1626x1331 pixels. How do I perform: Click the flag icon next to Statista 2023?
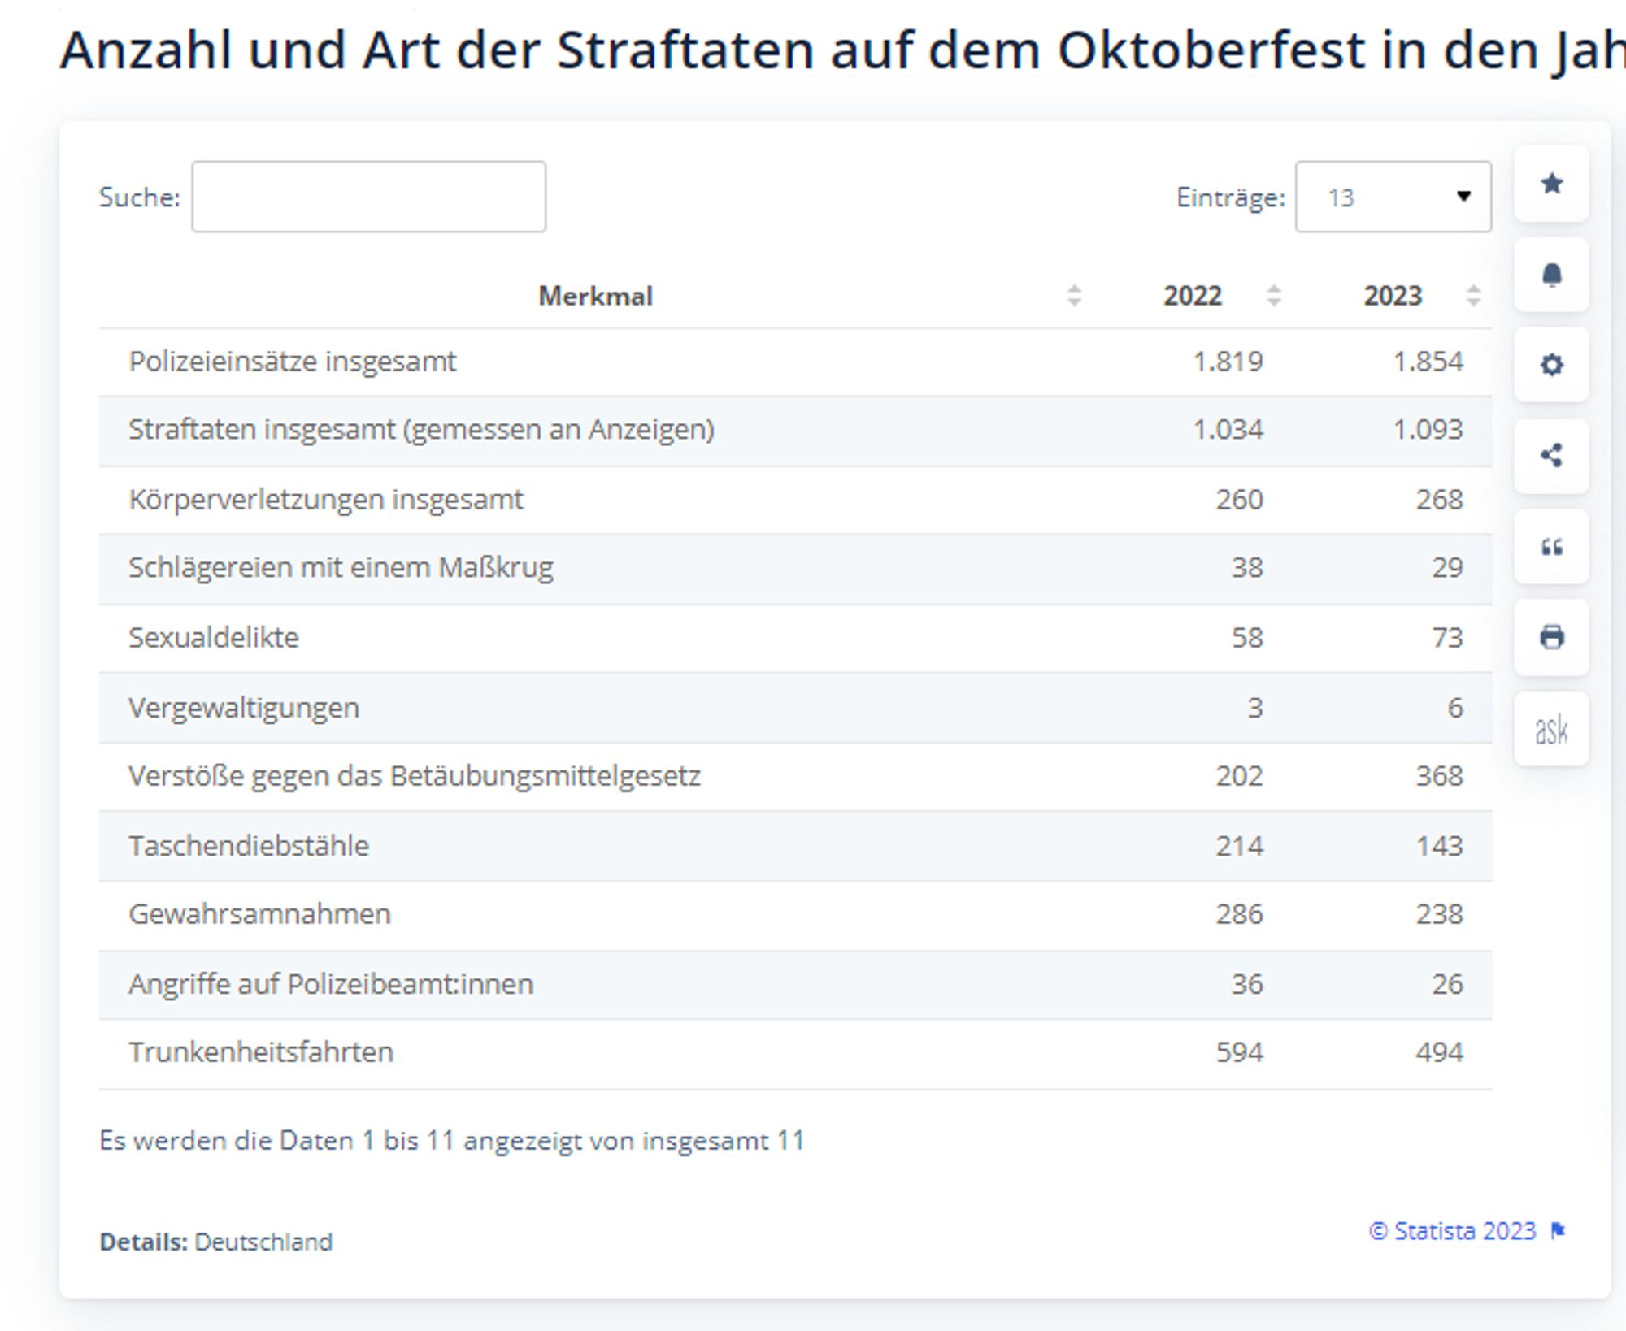[1558, 1230]
